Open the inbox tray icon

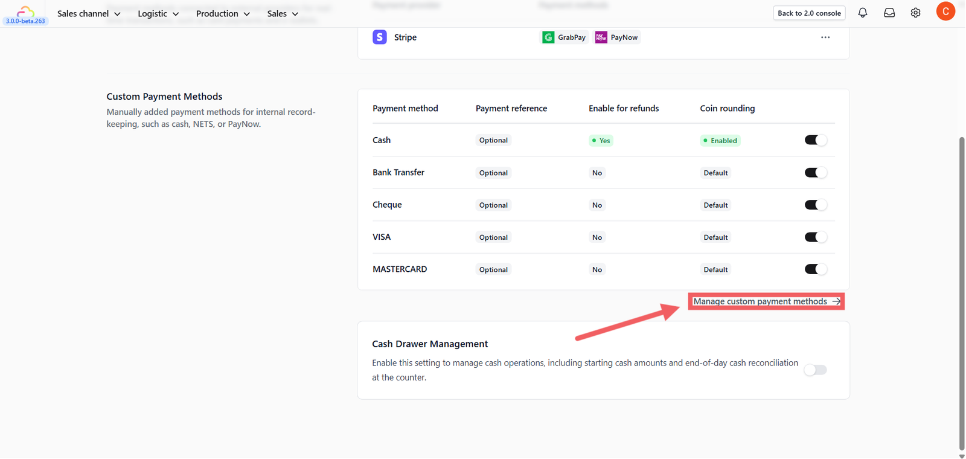[889, 13]
